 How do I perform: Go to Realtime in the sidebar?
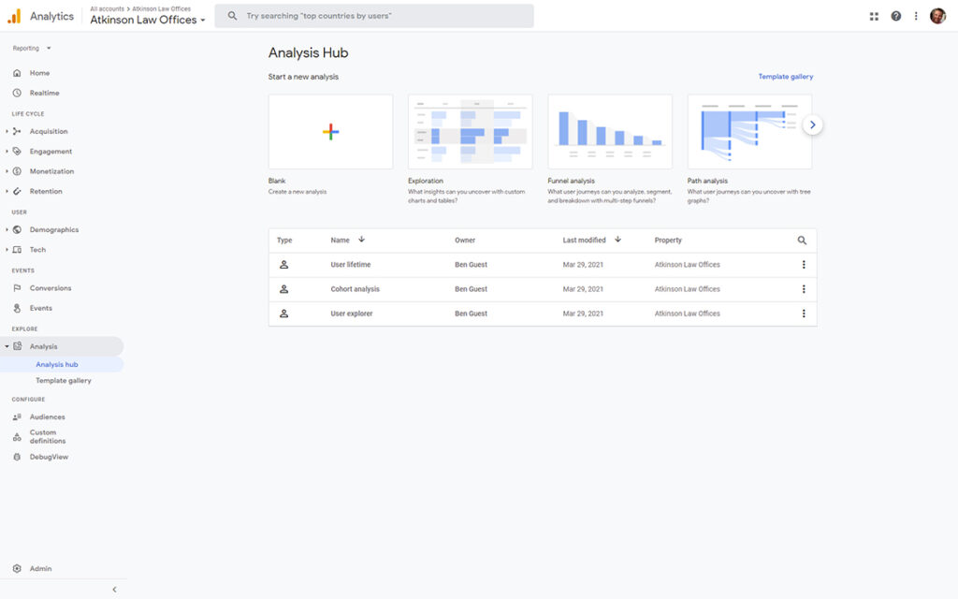(x=45, y=93)
